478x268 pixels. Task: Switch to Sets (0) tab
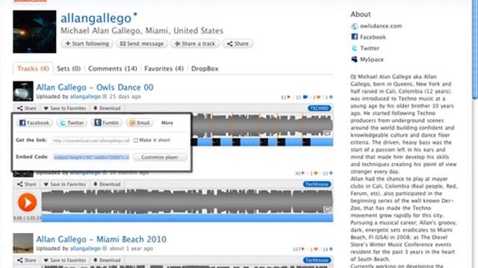point(69,68)
